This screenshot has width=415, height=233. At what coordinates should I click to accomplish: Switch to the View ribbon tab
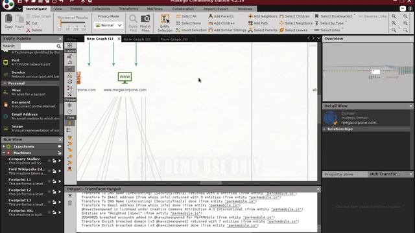click(x=58, y=8)
